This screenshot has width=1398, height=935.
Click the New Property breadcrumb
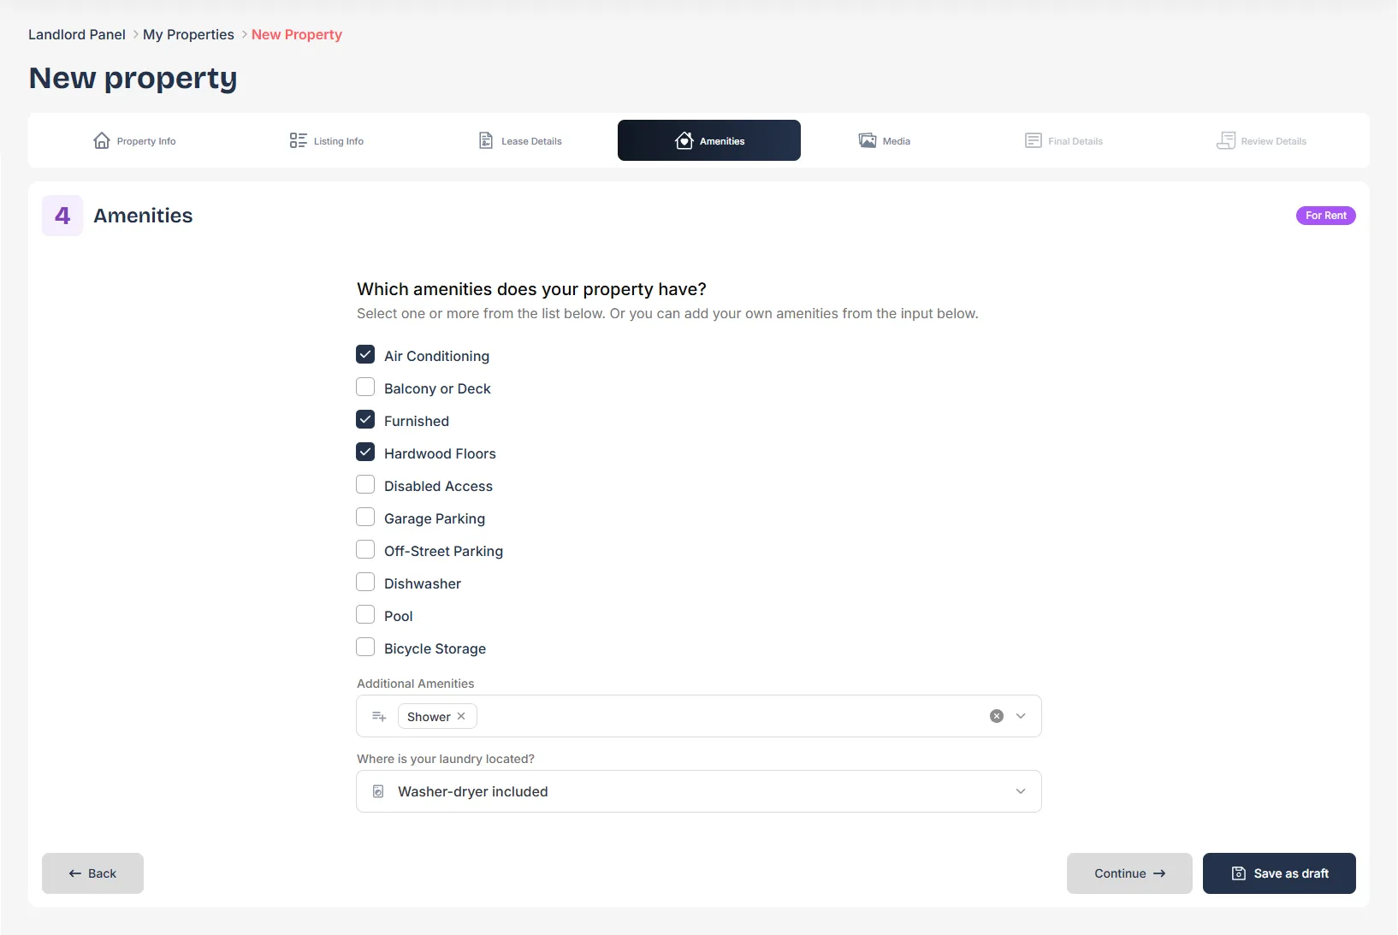point(297,34)
